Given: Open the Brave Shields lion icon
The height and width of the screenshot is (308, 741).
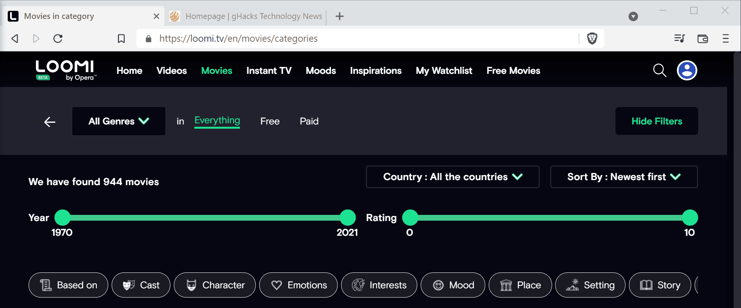Looking at the screenshot, I should pos(592,38).
